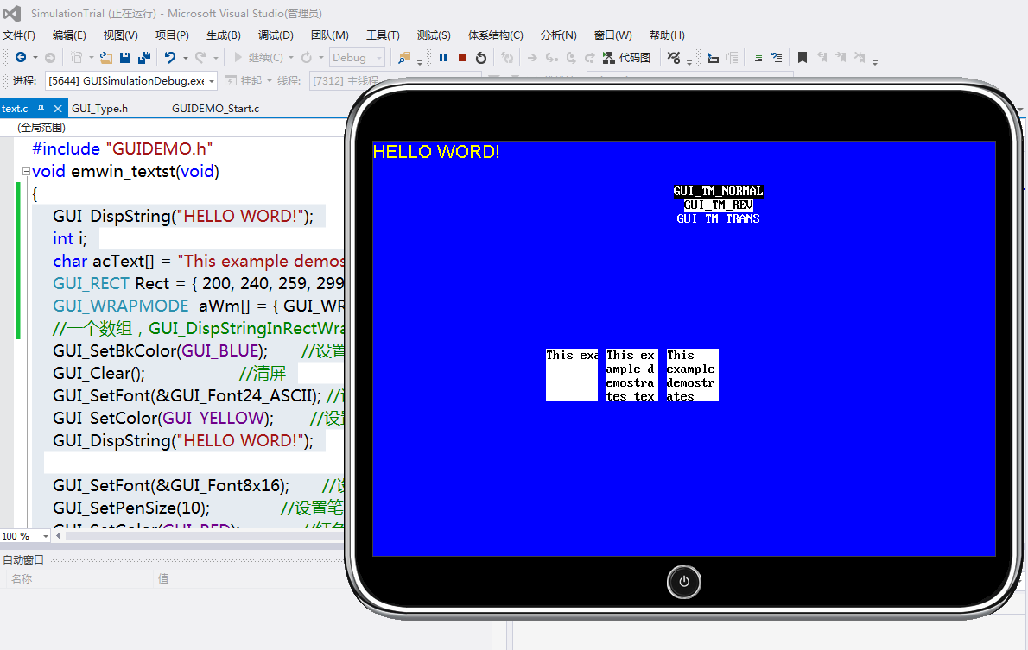Viewport: 1028px width, 650px height.
Task: Open the 窗口(W) menu
Action: pos(613,35)
